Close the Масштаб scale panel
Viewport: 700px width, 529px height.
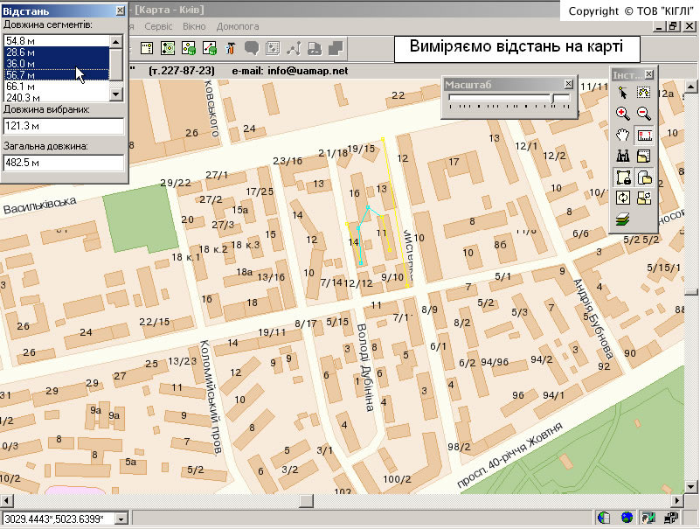(x=568, y=84)
